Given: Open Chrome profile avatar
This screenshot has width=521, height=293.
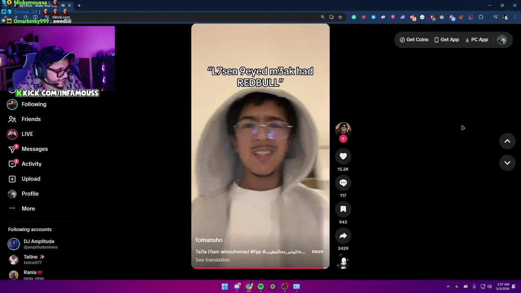Looking at the screenshot, I should pos(505,17).
